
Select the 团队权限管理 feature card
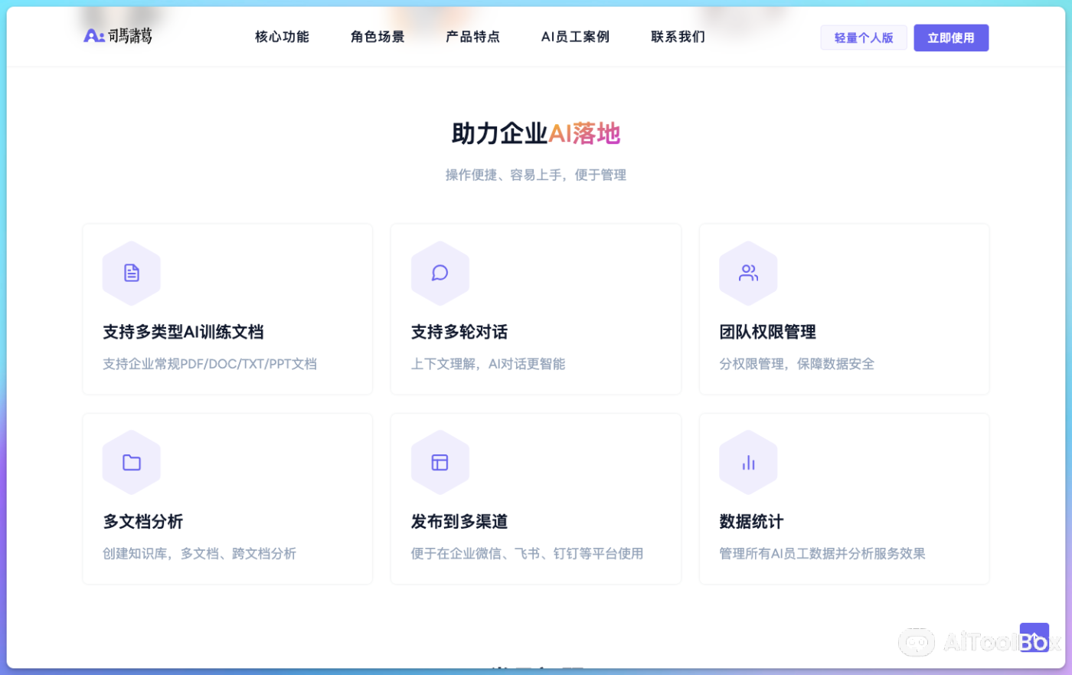pyautogui.click(x=844, y=309)
